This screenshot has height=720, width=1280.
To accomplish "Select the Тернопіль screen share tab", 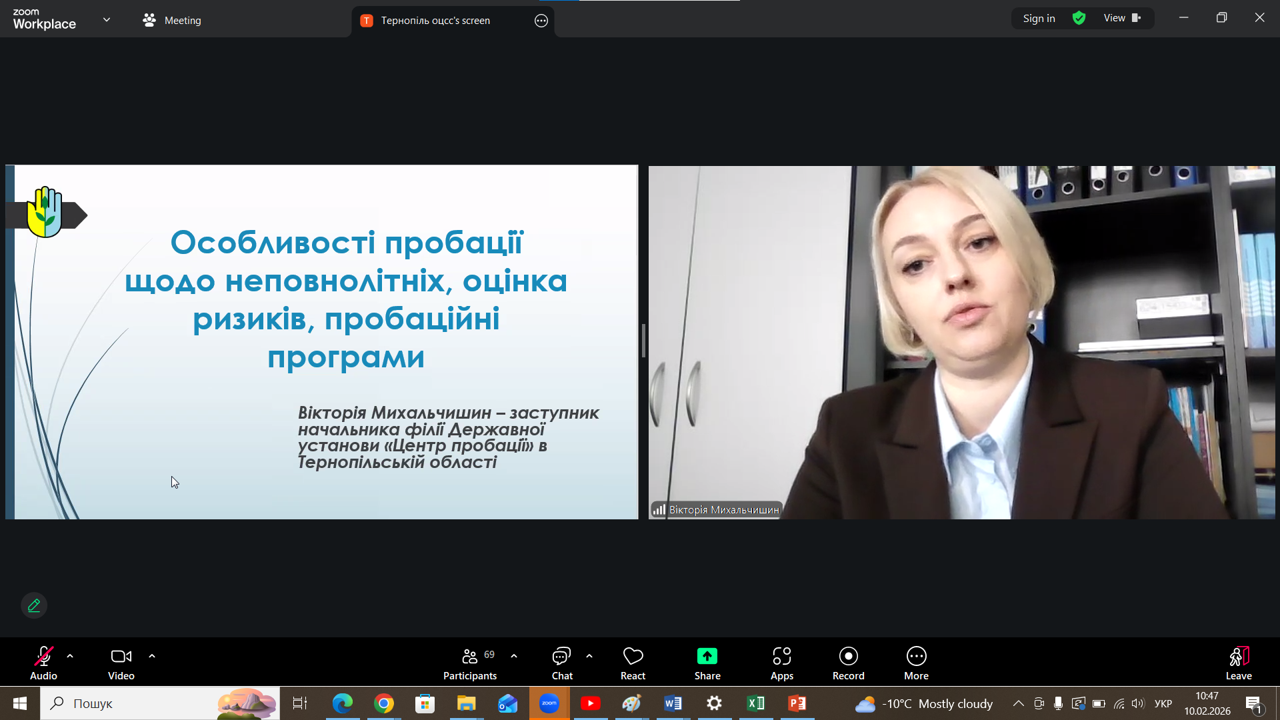I will pyautogui.click(x=435, y=20).
